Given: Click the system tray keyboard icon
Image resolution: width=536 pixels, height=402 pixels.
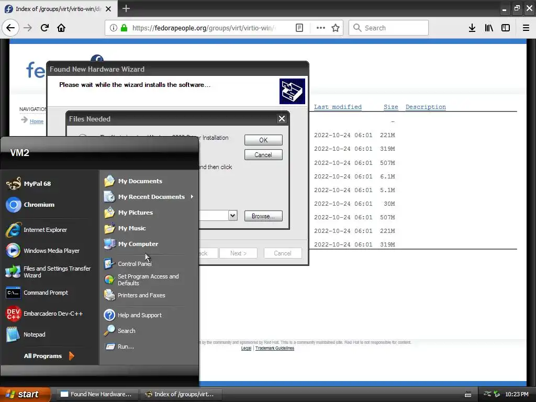Looking at the screenshot, I should tap(468, 395).
